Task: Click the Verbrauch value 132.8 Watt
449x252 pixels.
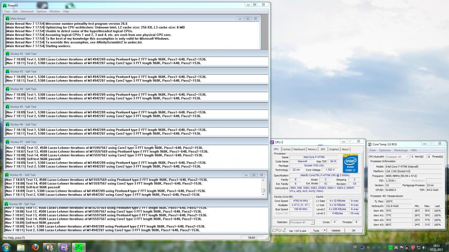Action: pos(399,206)
